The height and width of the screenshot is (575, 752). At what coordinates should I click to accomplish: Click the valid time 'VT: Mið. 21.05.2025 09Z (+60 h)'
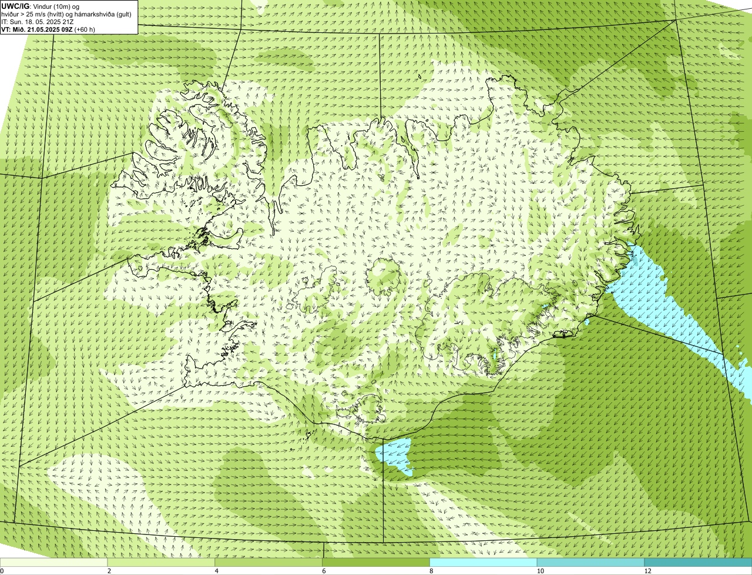point(48,29)
